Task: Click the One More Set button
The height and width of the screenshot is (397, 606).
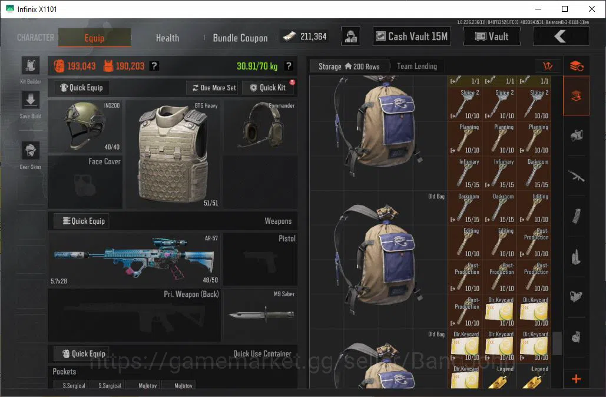Action: pyautogui.click(x=214, y=88)
